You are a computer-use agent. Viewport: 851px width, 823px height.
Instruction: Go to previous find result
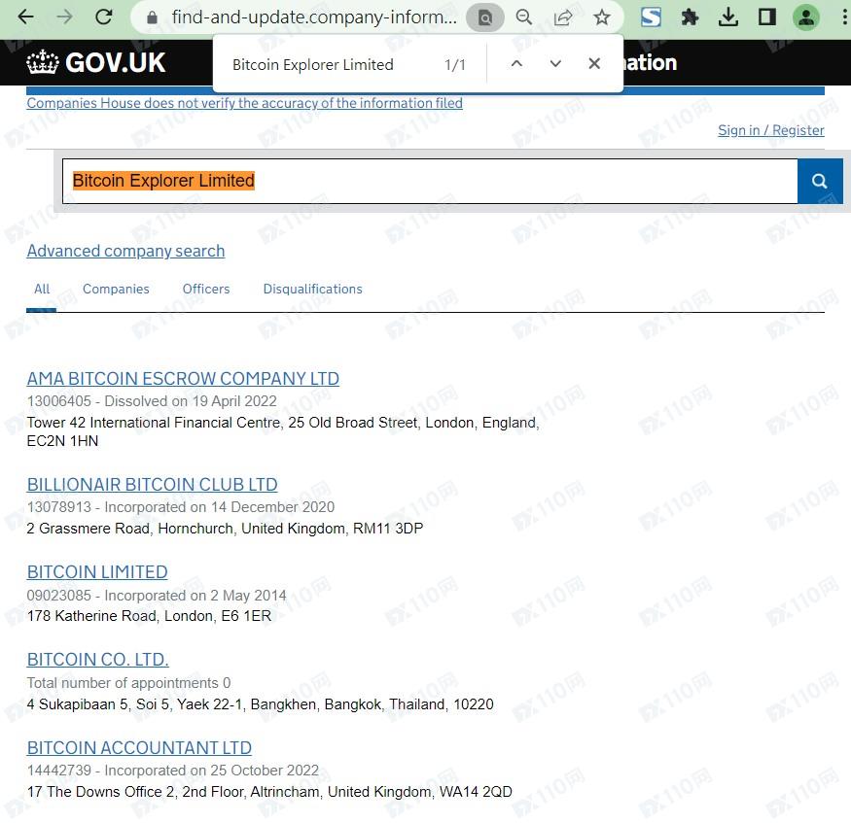click(x=516, y=64)
